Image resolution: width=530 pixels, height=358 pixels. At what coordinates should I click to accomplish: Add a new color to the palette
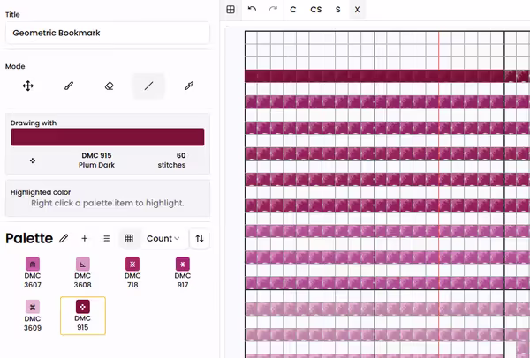click(85, 239)
